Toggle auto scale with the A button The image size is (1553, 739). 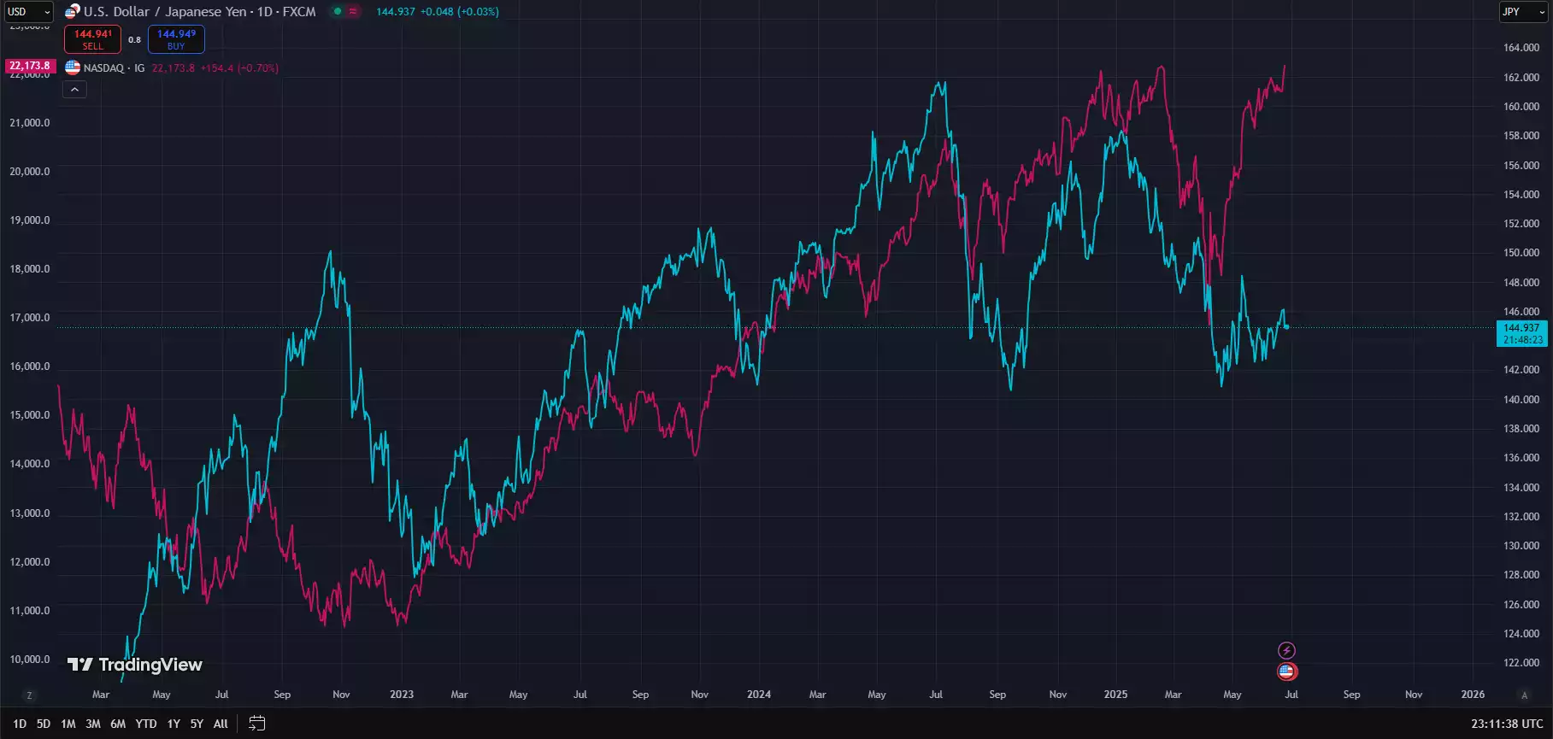coord(1524,695)
